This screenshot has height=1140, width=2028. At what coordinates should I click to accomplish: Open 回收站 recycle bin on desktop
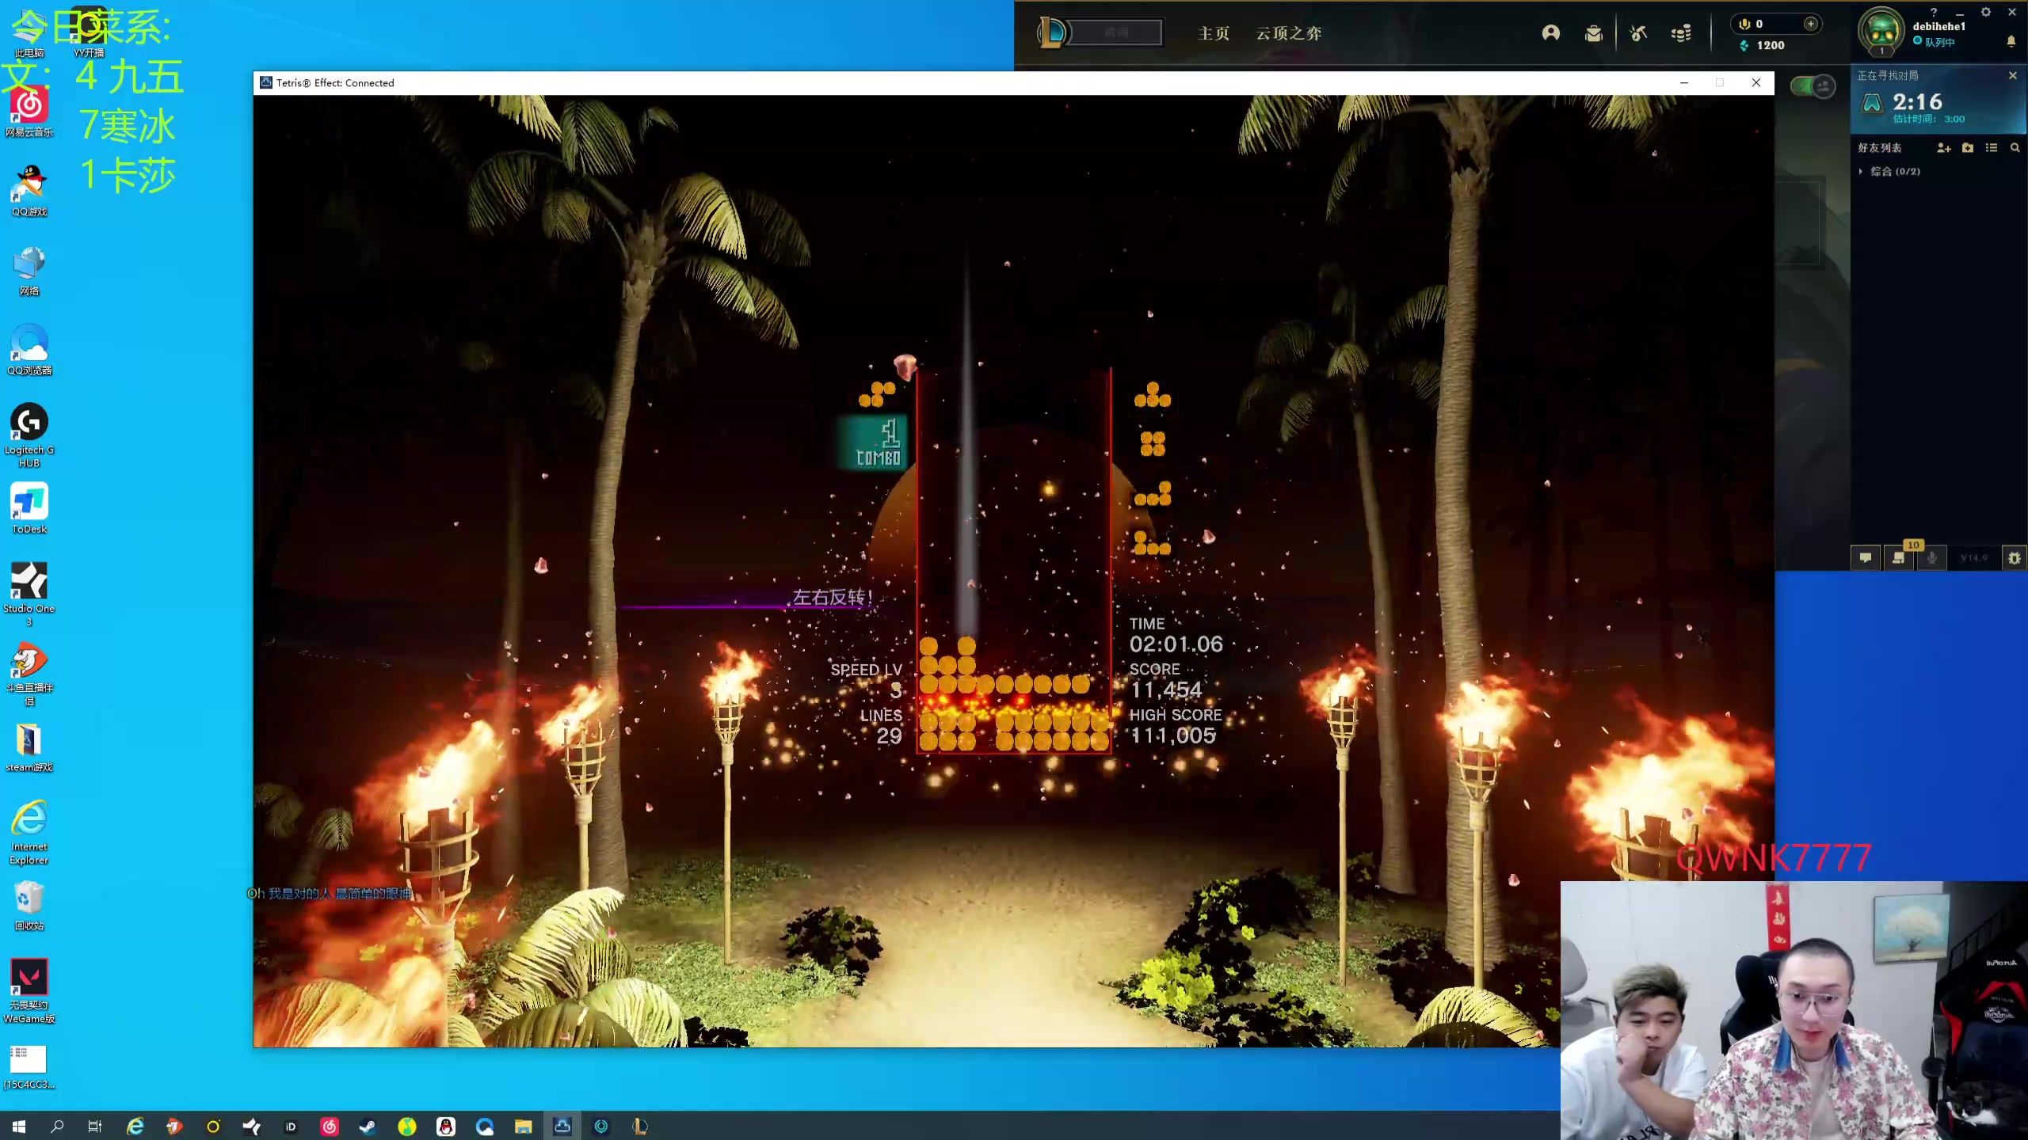point(29,905)
